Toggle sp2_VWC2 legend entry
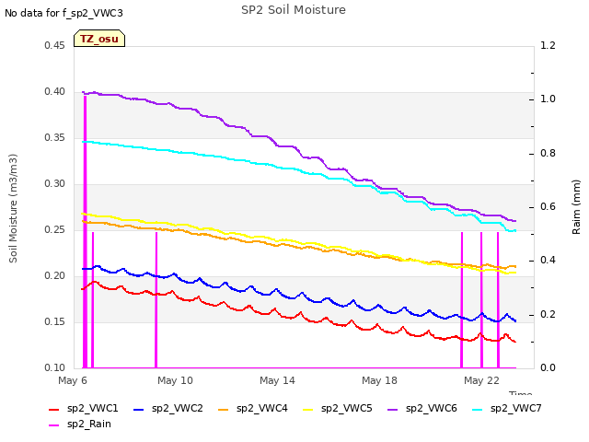Viewport: 589px width, 442px height. coord(167,409)
